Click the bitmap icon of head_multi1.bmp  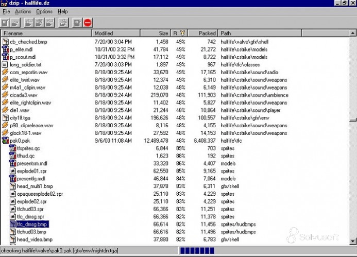click(13, 186)
